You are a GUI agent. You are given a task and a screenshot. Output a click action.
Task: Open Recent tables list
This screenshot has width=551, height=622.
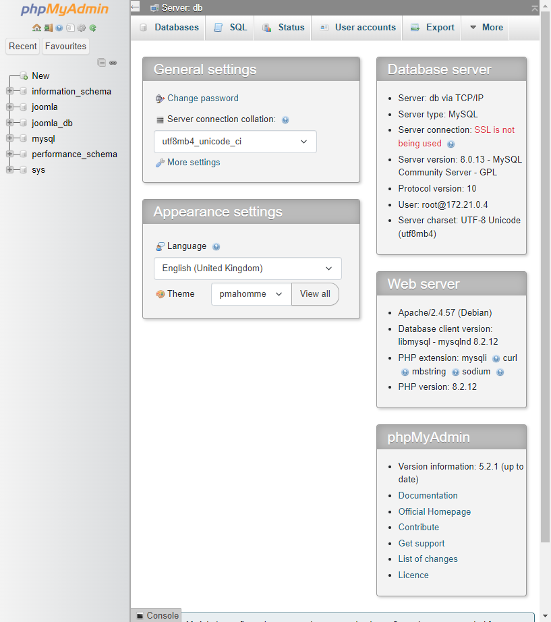click(23, 46)
